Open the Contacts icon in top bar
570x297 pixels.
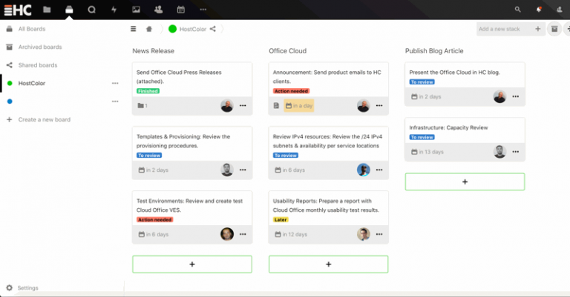[159, 10]
